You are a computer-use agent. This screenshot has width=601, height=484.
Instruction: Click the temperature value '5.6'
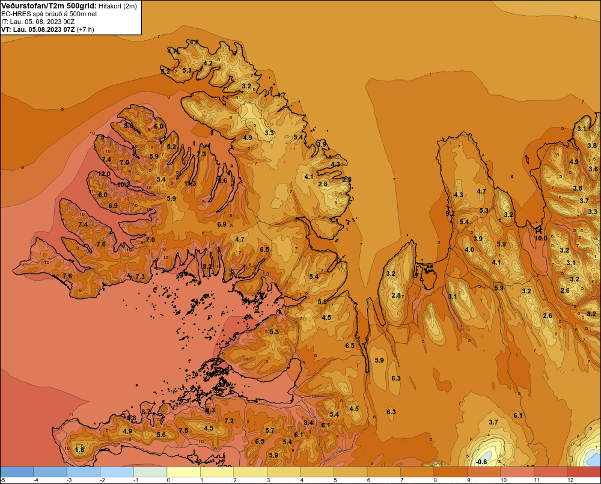161,435
